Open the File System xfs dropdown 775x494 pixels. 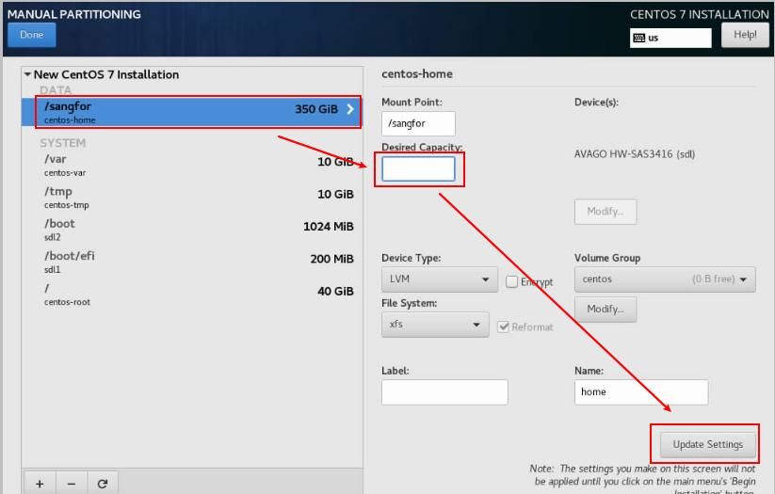click(x=434, y=325)
